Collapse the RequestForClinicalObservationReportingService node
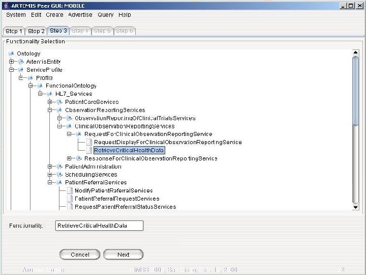366x275 pixels. pos(69,134)
